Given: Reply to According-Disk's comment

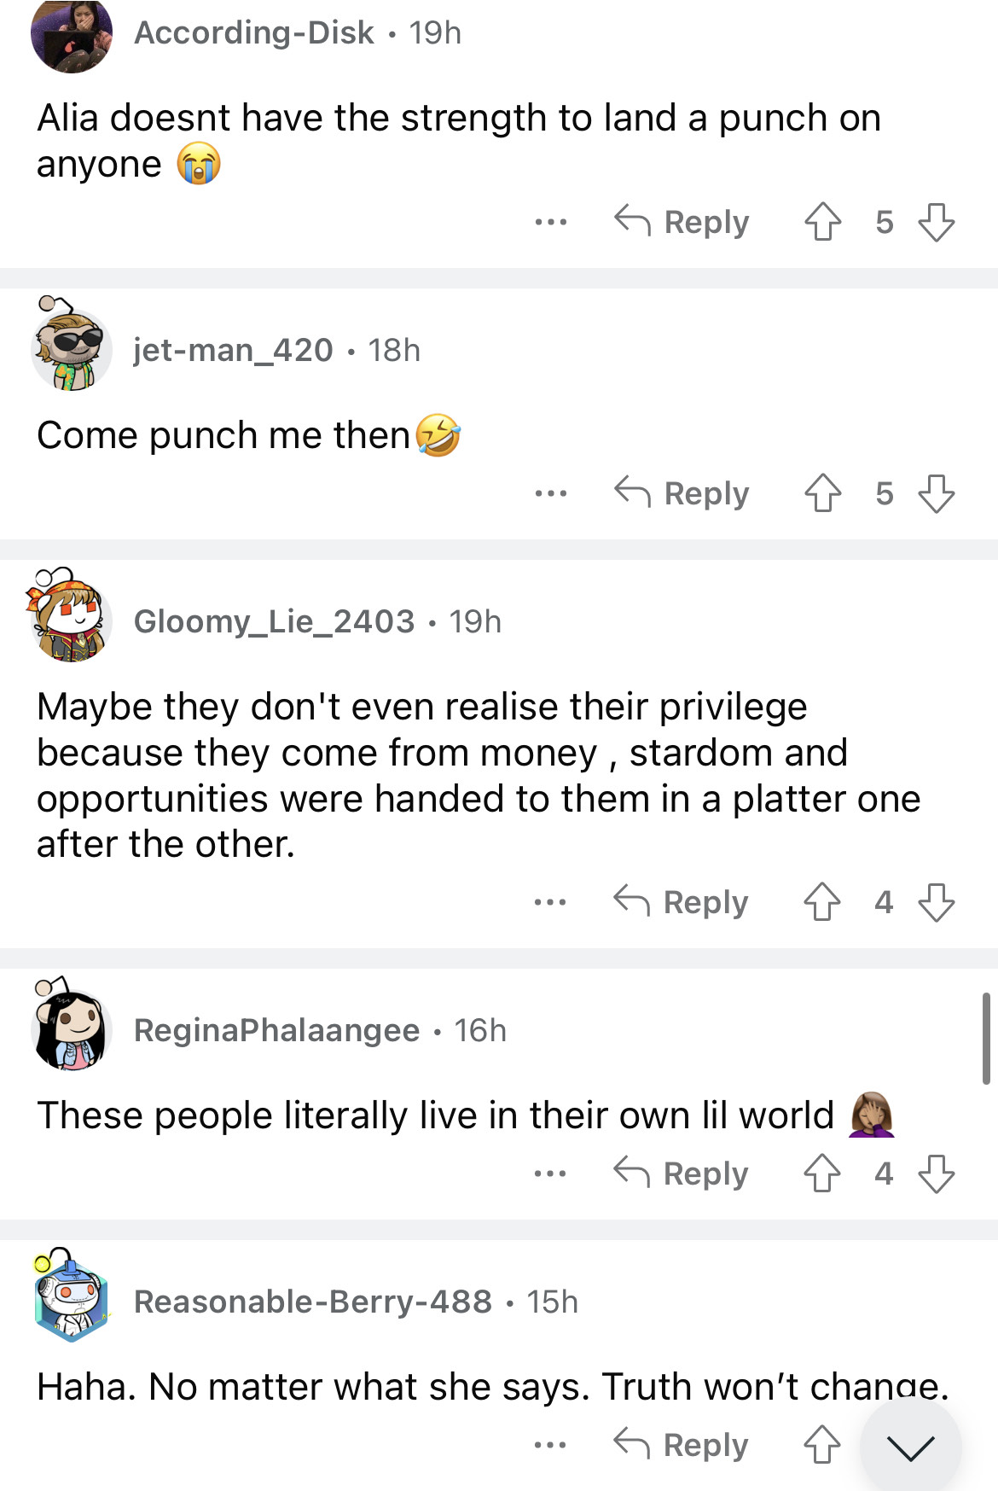Looking at the screenshot, I should pos(682,222).
